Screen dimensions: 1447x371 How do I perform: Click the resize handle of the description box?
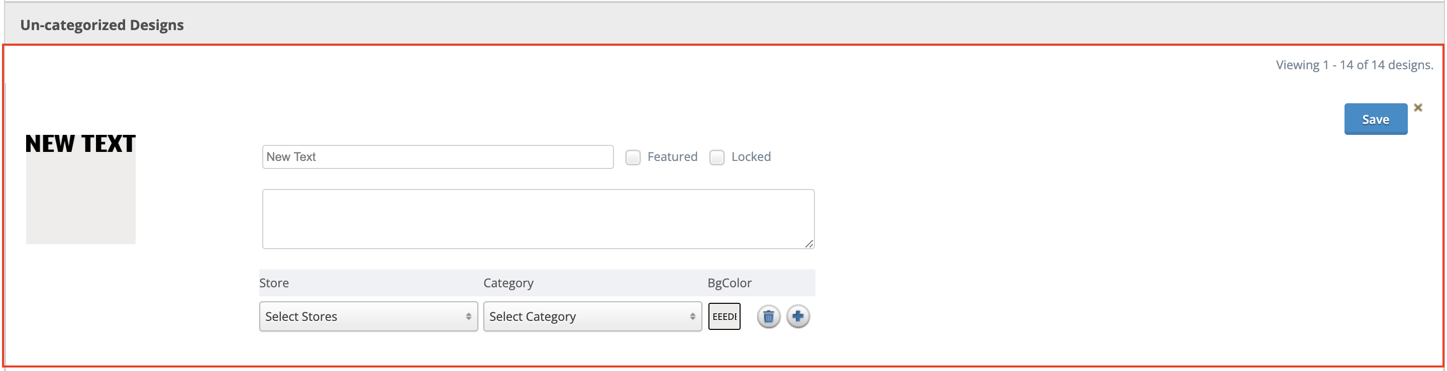809,243
